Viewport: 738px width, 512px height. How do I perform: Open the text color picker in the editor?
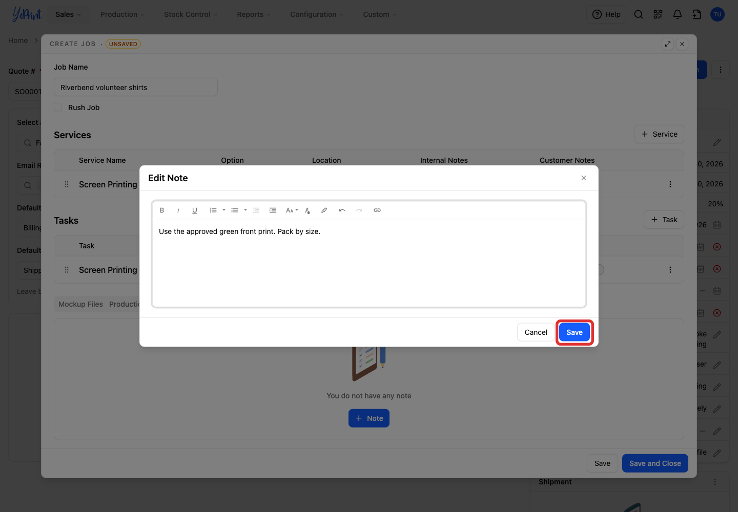307,210
